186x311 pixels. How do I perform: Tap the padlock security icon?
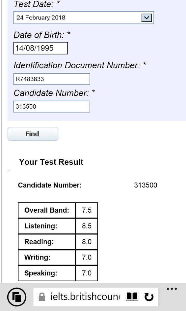42,297
